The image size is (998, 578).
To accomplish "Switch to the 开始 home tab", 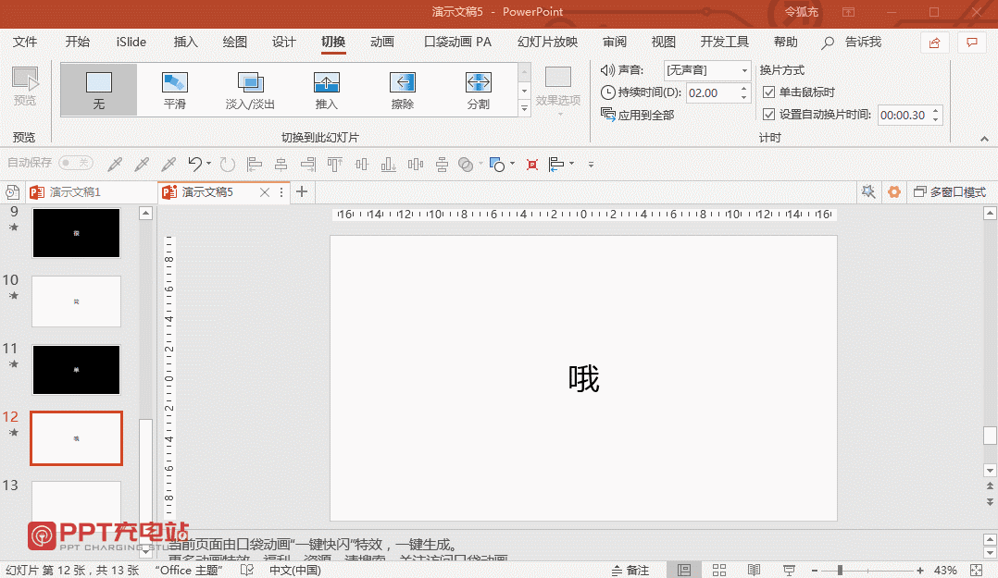I will (x=78, y=42).
